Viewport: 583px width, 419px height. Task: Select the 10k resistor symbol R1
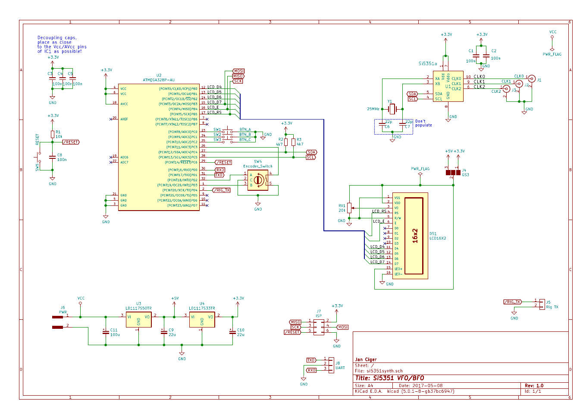point(53,134)
